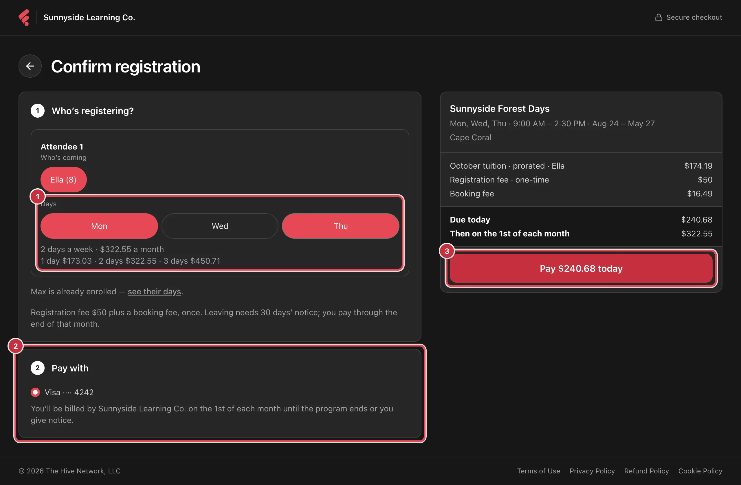The width and height of the screenshot is (741, 485).
Task: Click the schedule line Mon, Wed, Thu 9:00 AM
Action: [552, 124]
